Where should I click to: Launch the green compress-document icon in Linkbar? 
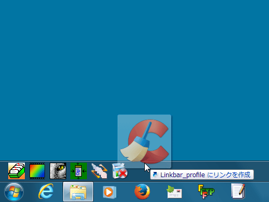(x=79, y=171)
